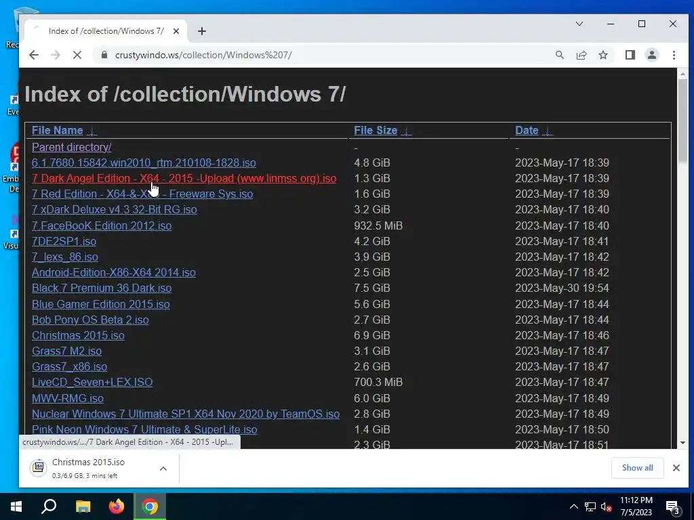Download Pink Neon Windows 7 Ultimate iso

[144, 429]
